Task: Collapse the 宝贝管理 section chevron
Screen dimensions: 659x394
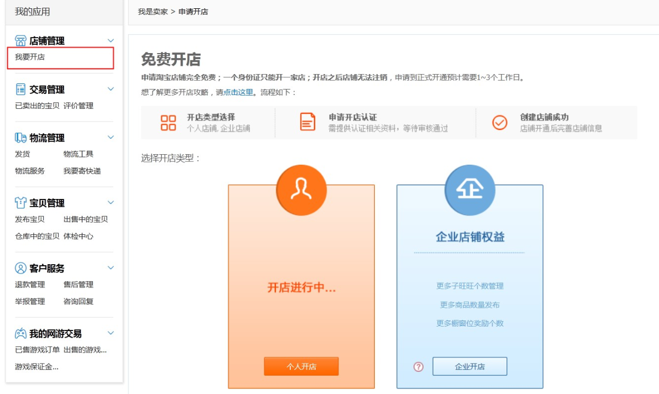Action: (111, 202)
